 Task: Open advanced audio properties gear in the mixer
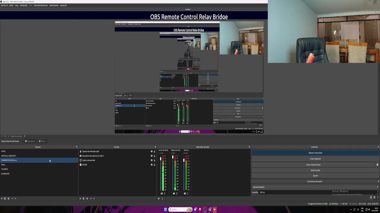pos(159,199)
